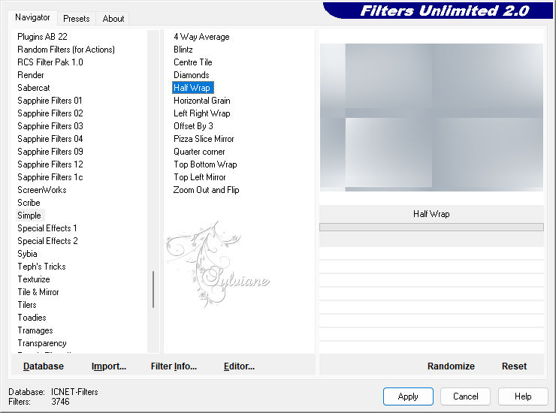Screen dimensions: 556x413
Task: Open Filter Info...
Action: [174, 366]
